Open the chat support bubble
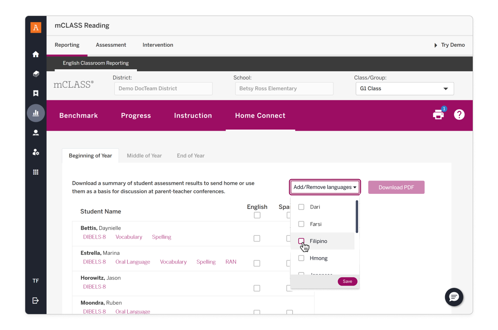The width and height of the screenshot is (498, 330). tap(454, 297)
